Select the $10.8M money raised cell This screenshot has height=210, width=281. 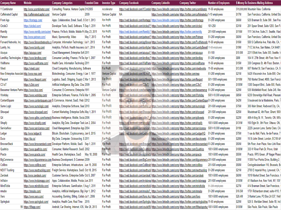[240, 53]
